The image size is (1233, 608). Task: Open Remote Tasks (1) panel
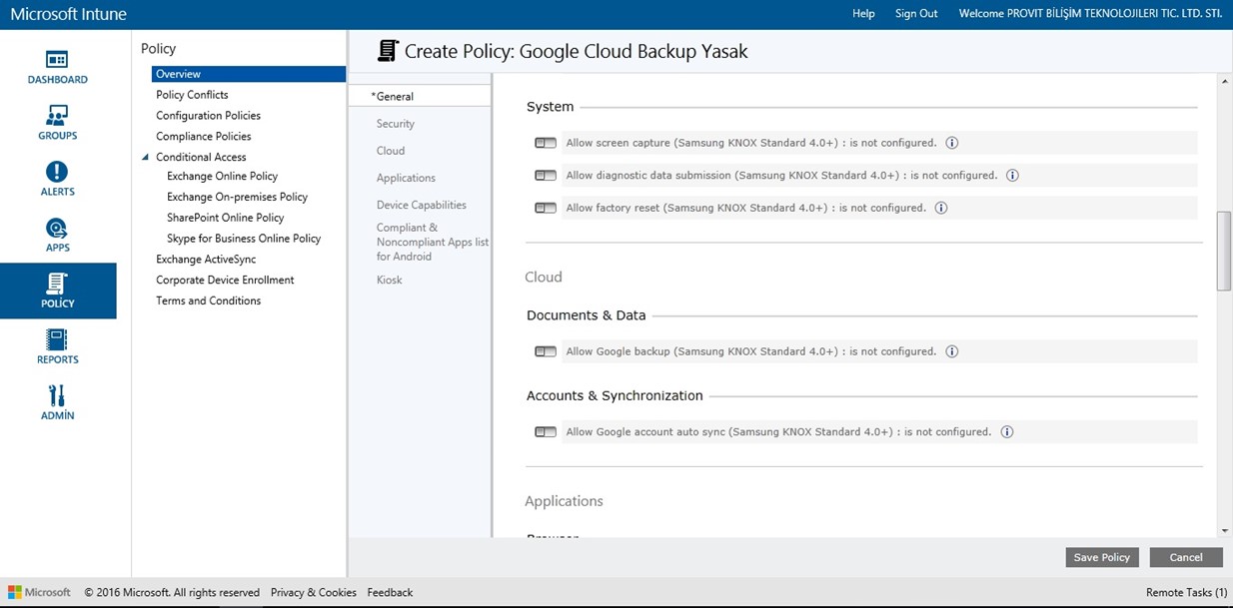click(x=1186, y=592)
